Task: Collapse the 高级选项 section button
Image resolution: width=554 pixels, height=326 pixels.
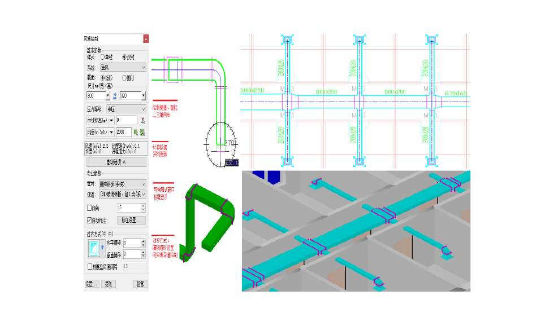Action: pyautogui.click(x=116, y=162)
